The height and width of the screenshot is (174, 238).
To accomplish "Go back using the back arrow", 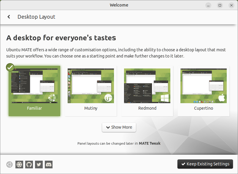I will 9,17.
